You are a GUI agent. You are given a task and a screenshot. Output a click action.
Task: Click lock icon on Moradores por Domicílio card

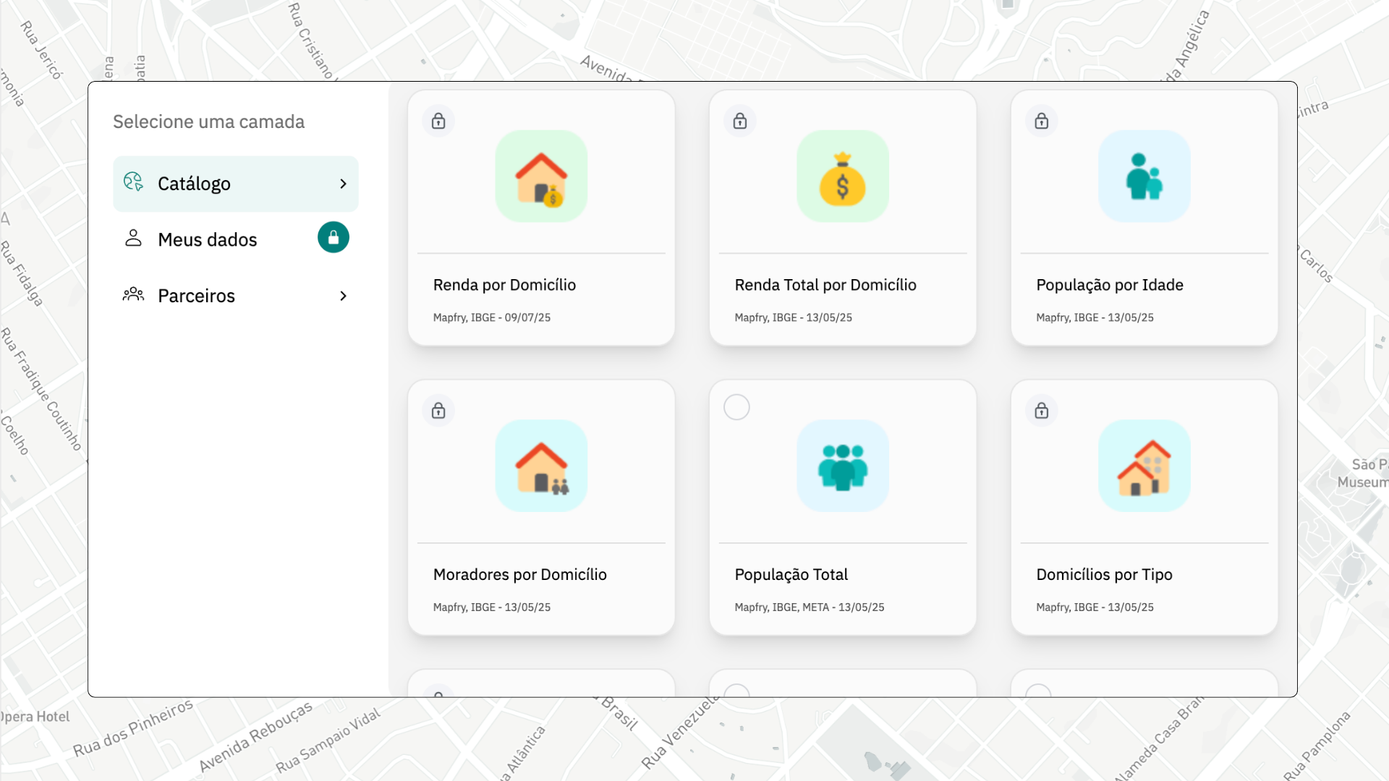(x=438, y=411)
